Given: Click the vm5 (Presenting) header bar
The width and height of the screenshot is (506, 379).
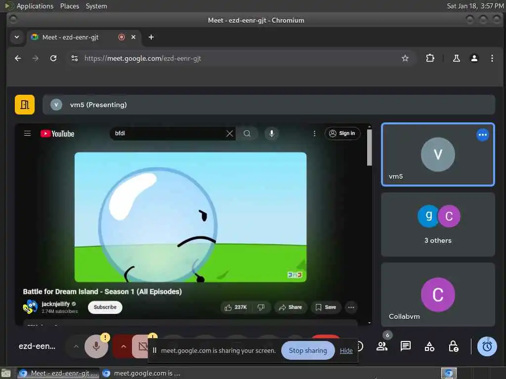Looking at the screenshot, I should coord(269,105).
